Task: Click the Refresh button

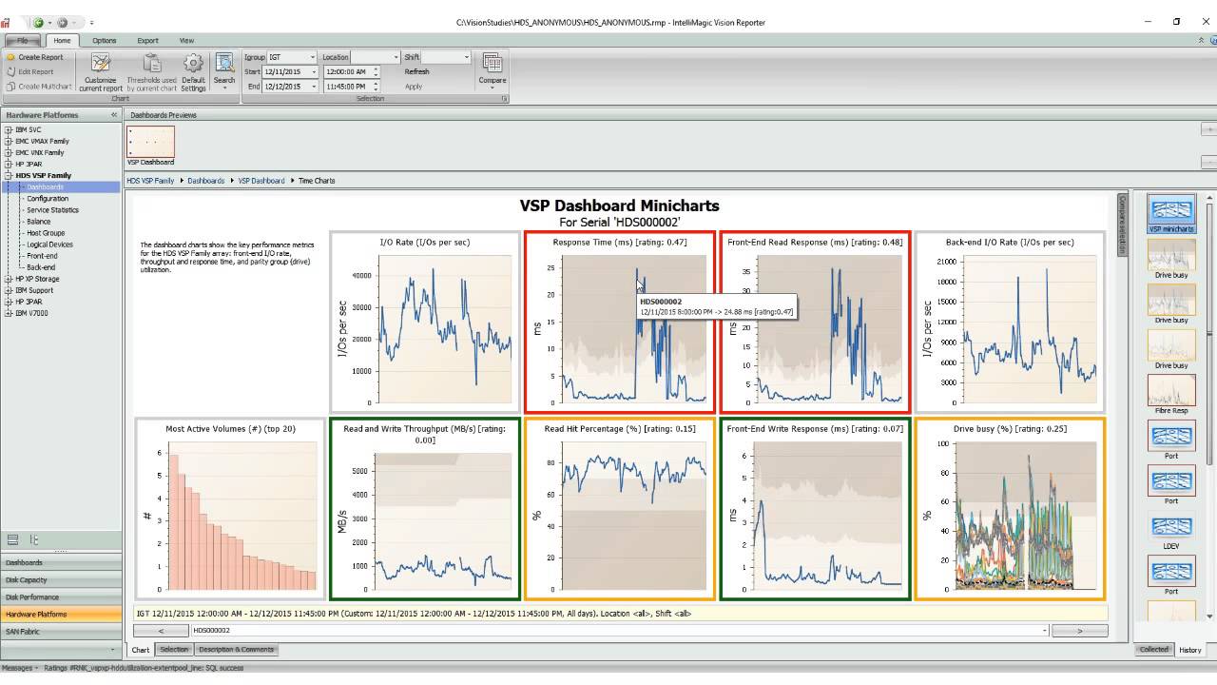Action: click(x=416, y=71)
